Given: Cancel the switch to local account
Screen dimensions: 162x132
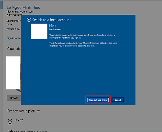Looking at the screenshot, I should point(118,100).
